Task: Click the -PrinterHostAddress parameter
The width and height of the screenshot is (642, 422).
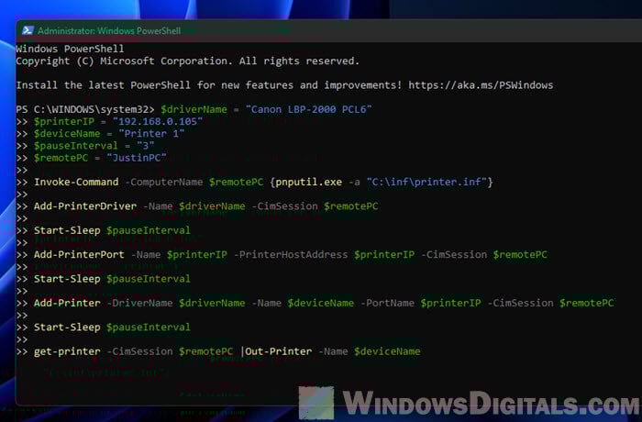Action: 291,254
